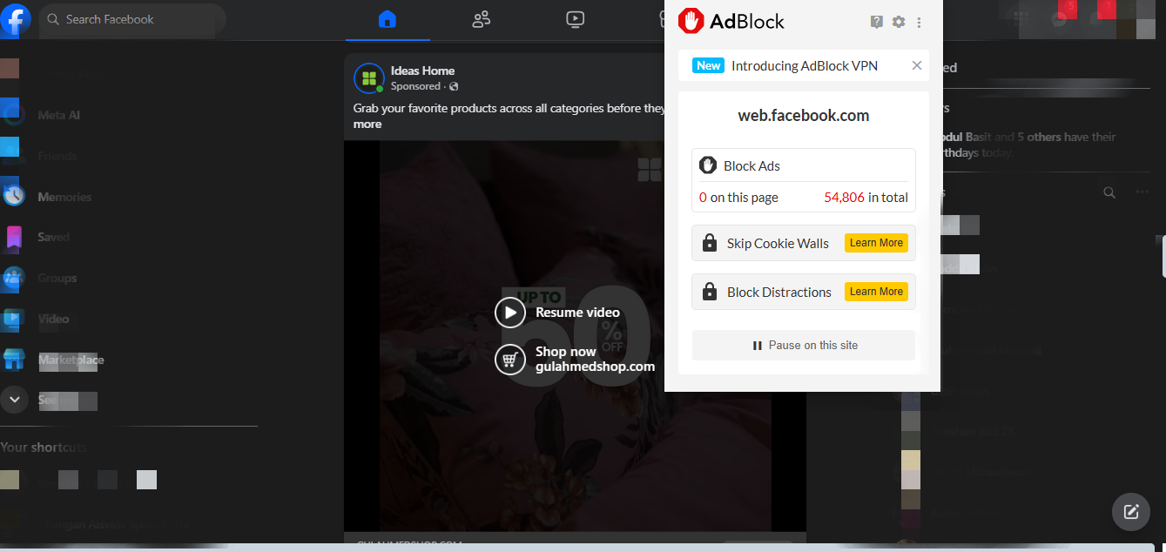The image size is (1166, 552).
Task: Open Video in the left sidebar
Action: click(53, 319)
